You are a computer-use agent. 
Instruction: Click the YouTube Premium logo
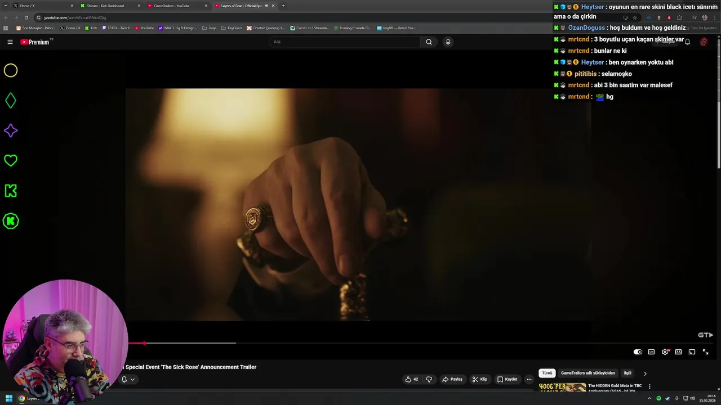click(35, 42)
